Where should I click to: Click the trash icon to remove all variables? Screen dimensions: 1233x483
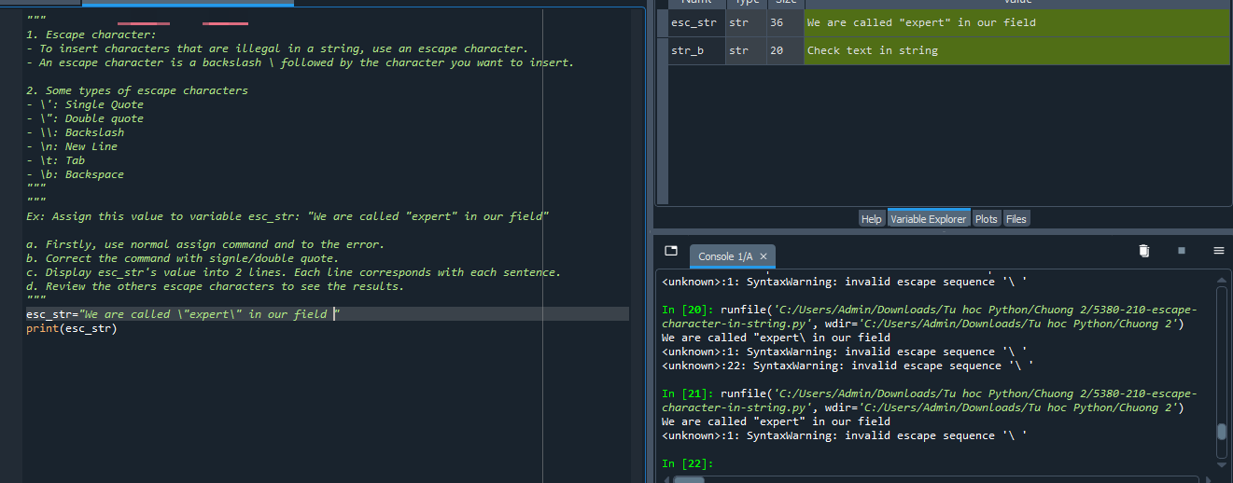tap(1144, 251)
